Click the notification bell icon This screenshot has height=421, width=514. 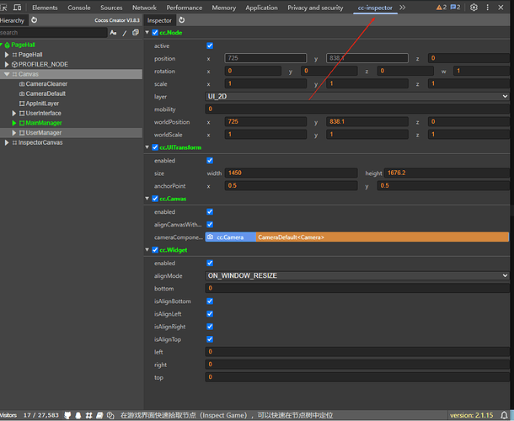point(504,415)
